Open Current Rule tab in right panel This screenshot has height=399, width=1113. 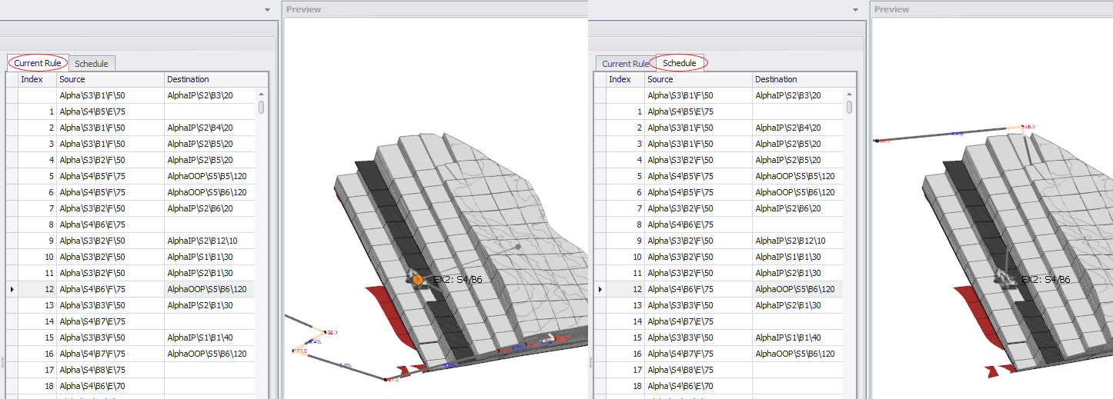pyautogui.click(x=625, y=64)
